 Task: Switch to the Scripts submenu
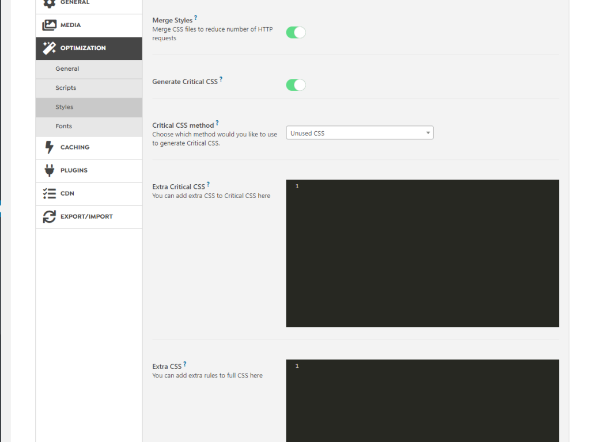89,88
